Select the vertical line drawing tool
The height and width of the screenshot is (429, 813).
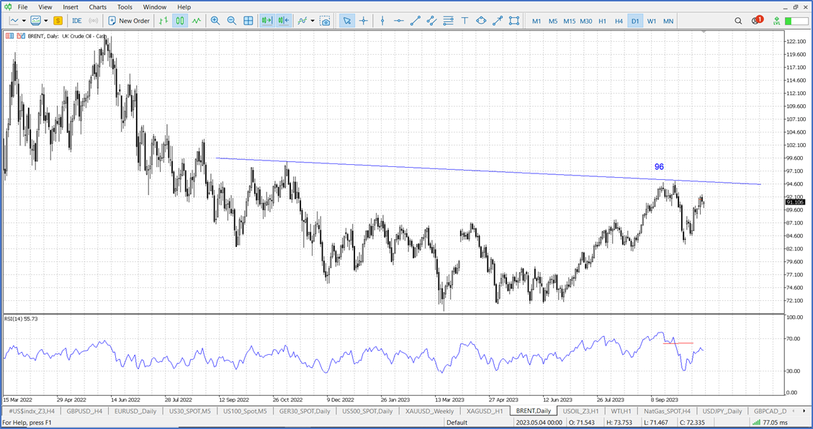382,21
